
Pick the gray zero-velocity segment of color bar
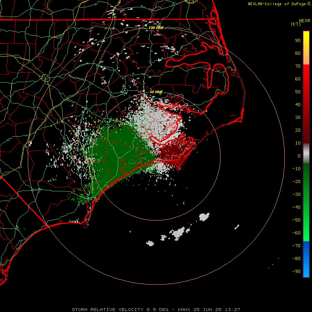point(306,154)
